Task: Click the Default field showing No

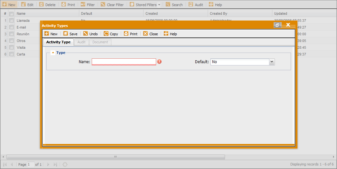Action: coord(240,62)
